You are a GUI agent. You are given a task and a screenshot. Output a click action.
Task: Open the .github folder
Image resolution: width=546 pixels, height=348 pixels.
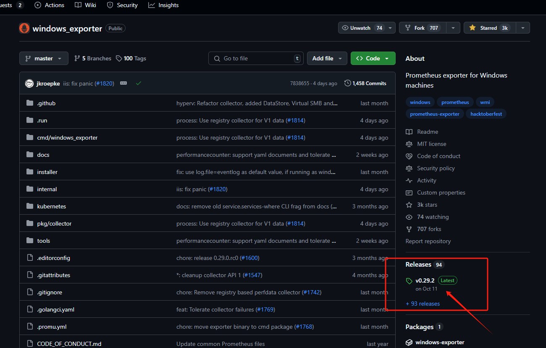click(46, 103)
